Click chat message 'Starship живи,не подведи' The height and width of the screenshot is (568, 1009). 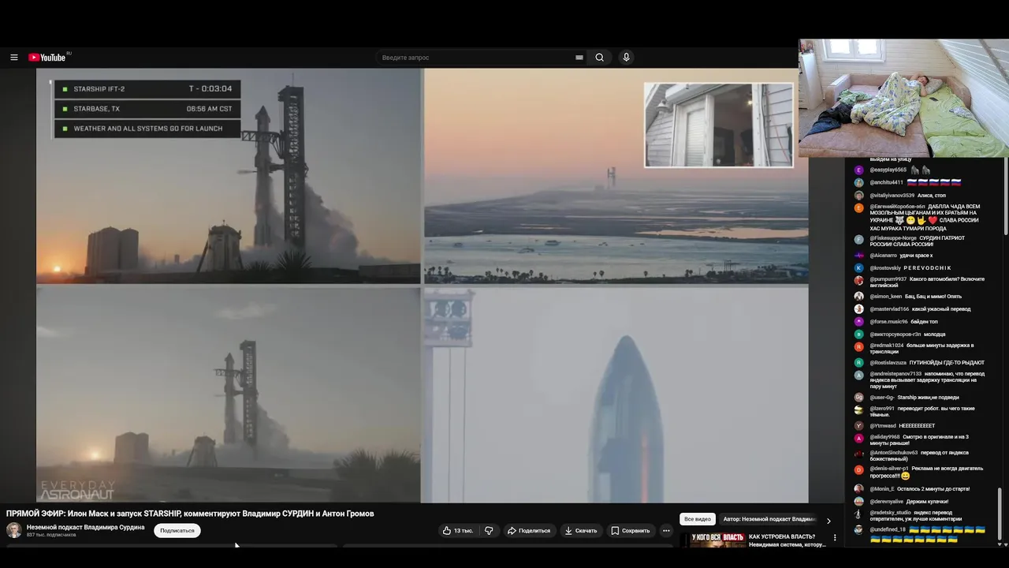pyautogui.click(x=929, y=398)
